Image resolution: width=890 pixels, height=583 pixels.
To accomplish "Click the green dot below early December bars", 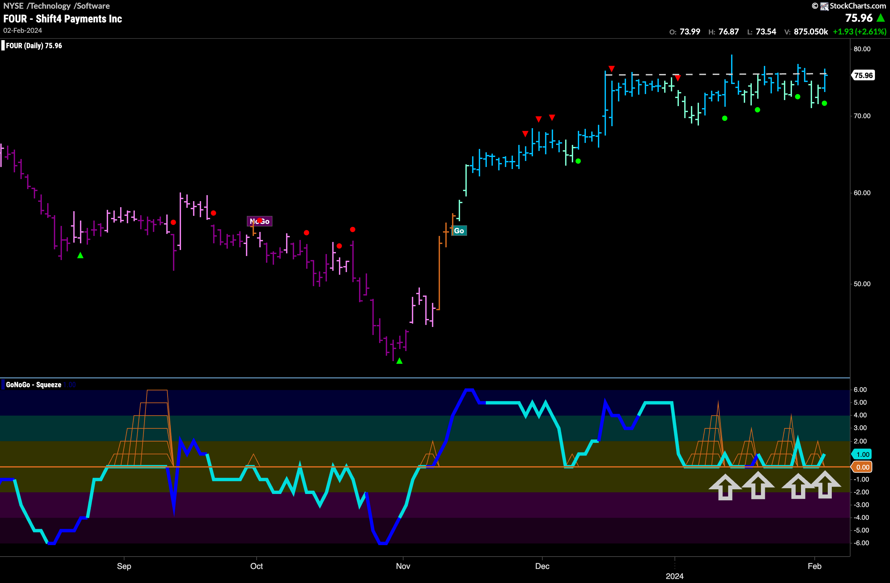I will [x=578, y=161].
